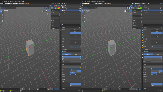Open Dimensions presets icon in left window

(80, 27)
